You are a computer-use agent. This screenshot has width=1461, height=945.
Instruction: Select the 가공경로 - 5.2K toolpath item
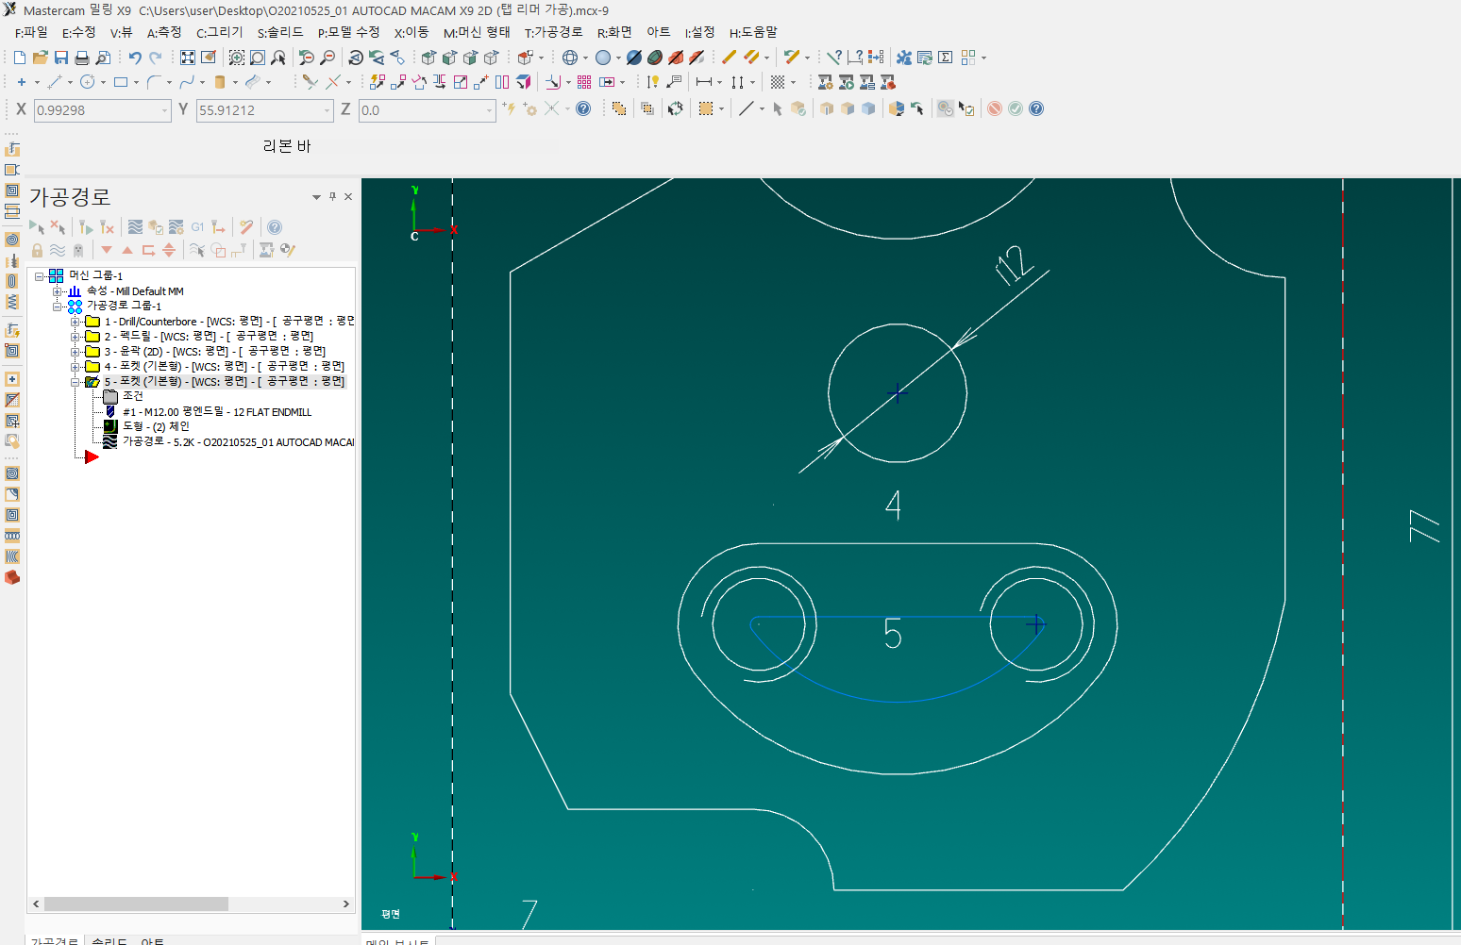[239, 442]
